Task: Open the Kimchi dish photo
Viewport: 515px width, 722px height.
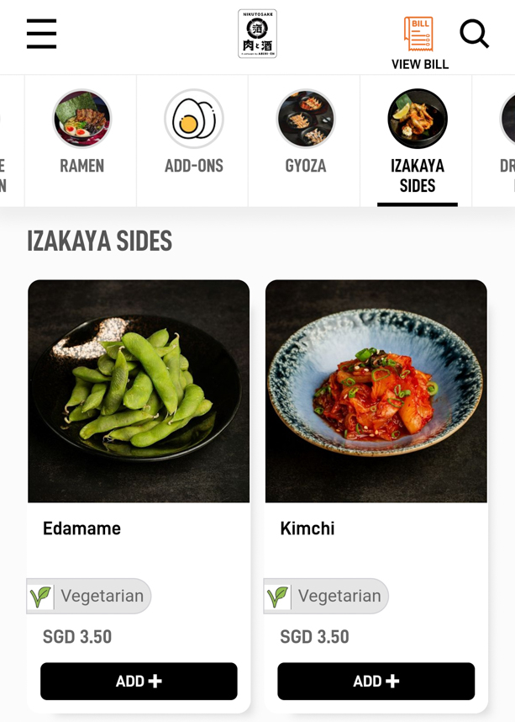Action: 376,391
